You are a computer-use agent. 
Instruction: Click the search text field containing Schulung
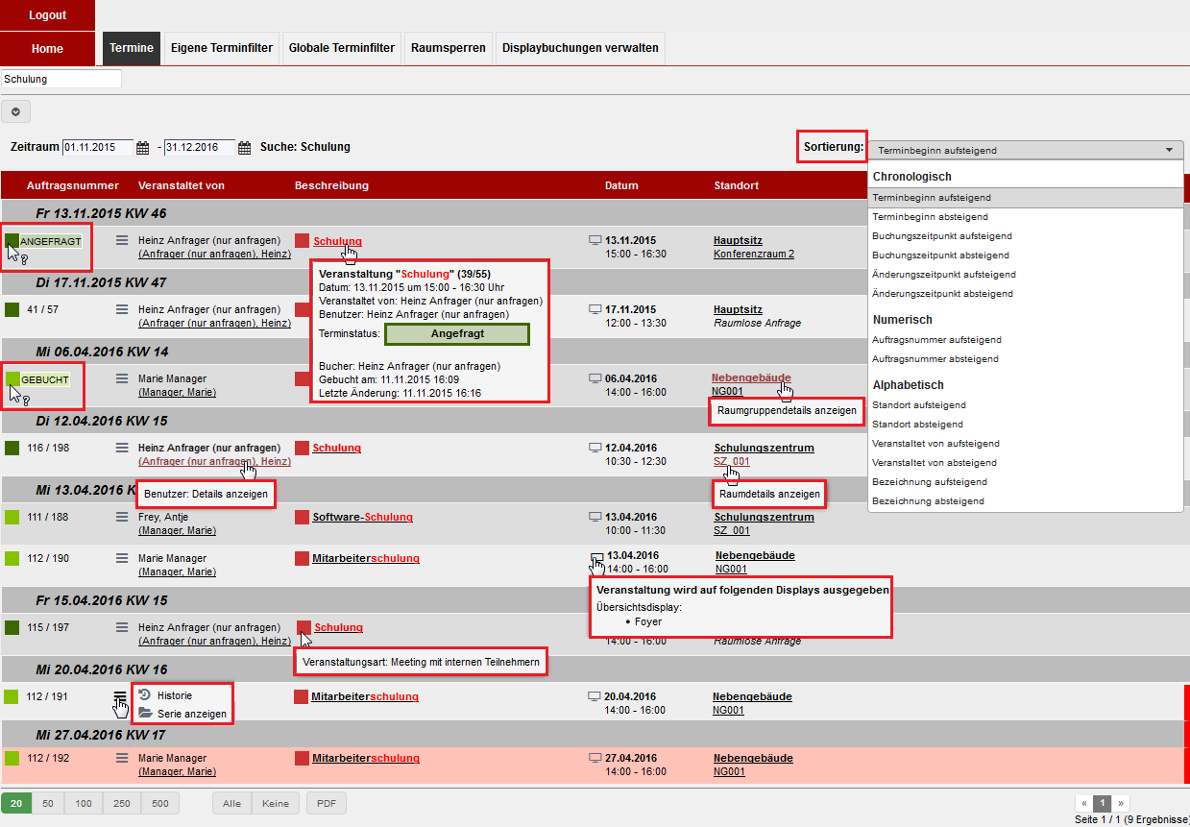click(x=61, y=79)
